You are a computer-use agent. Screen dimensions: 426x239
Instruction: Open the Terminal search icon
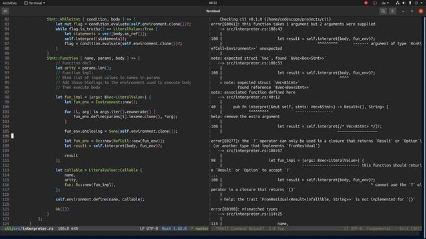[x=383, y=11]
